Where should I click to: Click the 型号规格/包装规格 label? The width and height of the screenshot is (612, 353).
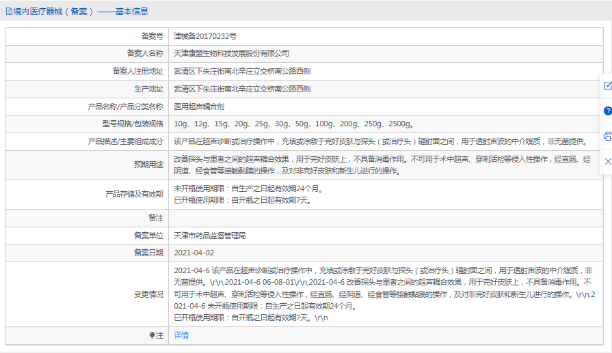click(x=133, y=124)
